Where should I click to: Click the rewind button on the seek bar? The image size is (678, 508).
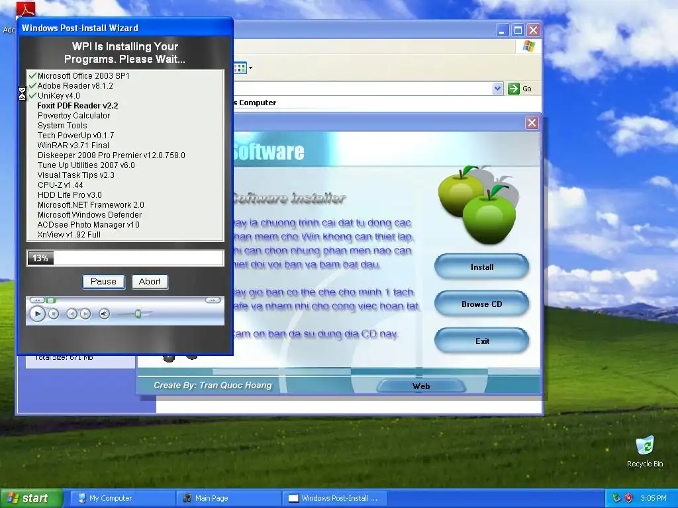37,300
